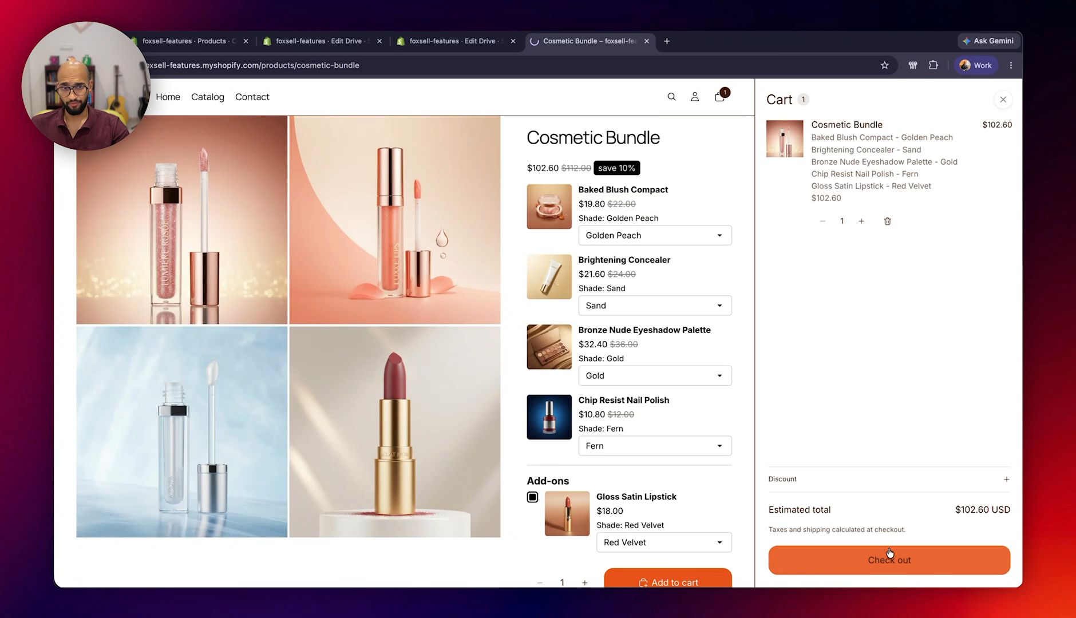The image size is (1076, 618).
Task: Open the Brightening Concealer thumbnail
Action: (x=549, y=276)
